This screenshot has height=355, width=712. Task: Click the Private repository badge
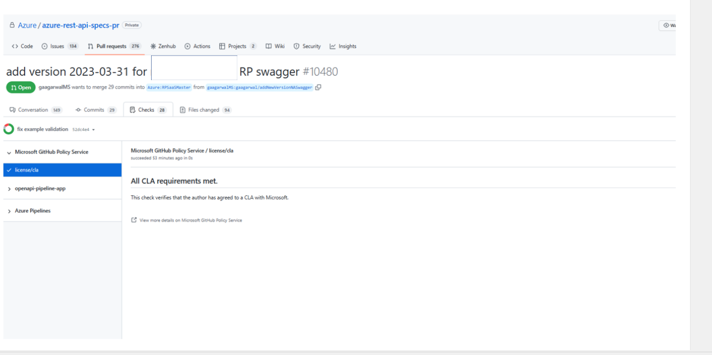[x=132, y=25]
